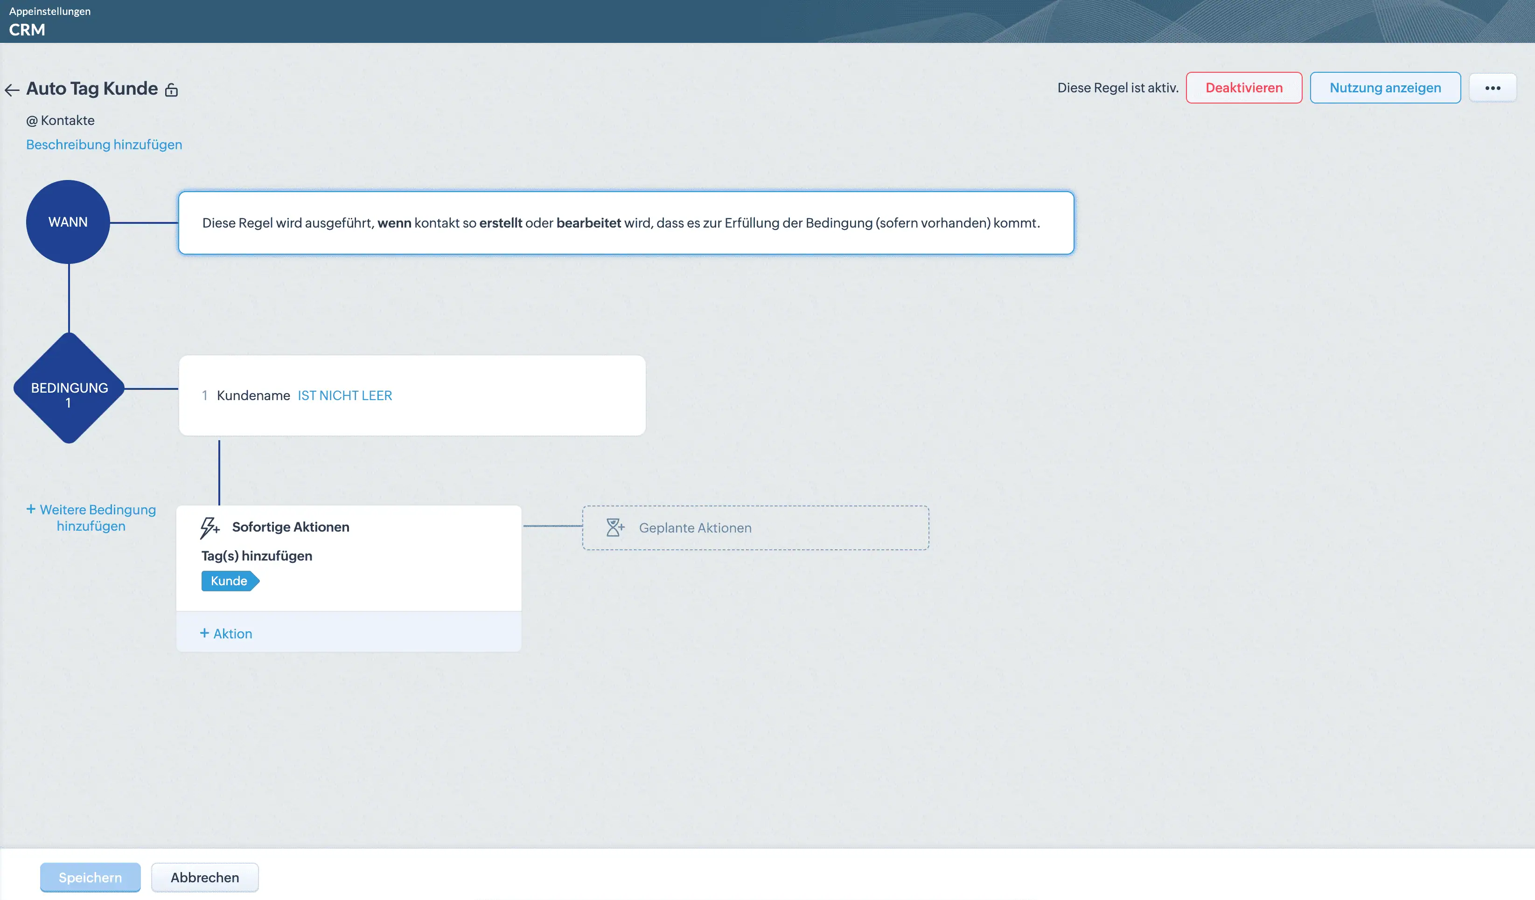Viewport: 1535px width, 900px height.
Task: Click the lightning Sofortige Aktionen icon
Action: pyautogui.click(x=209, y=527)
